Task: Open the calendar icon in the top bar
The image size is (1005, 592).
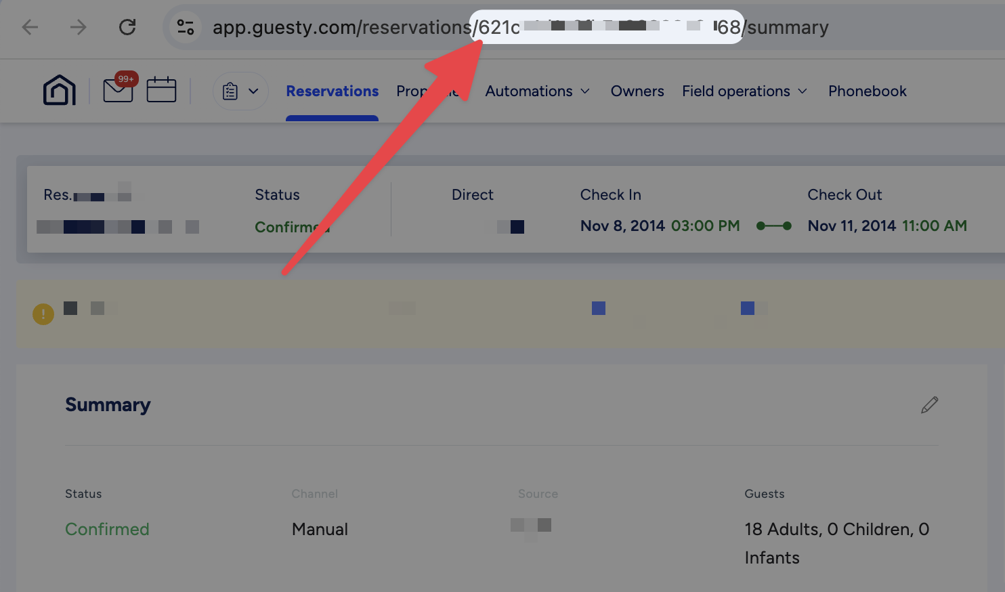Action: (x=161, y=90)
